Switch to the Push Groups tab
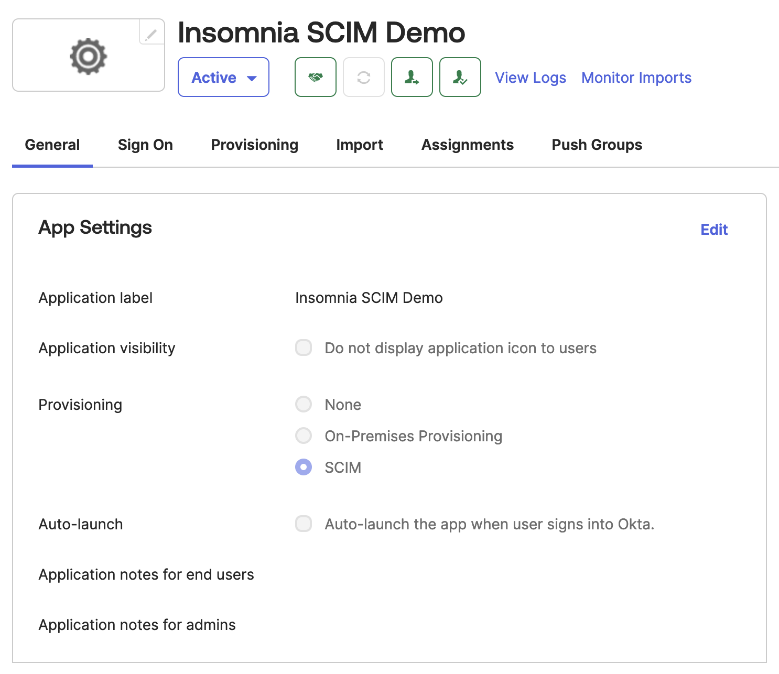The image size is (779, 674). click(597, 145)
